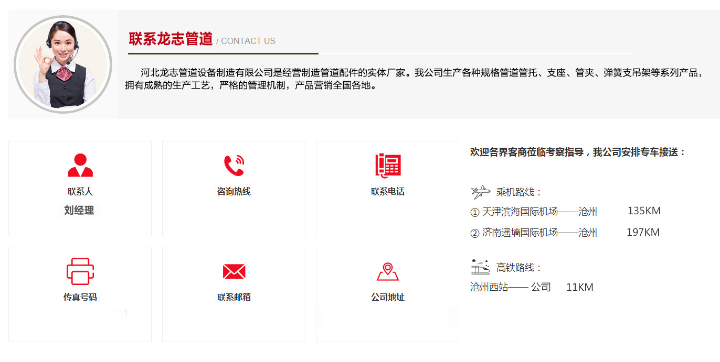Click the red email envelope icon
This screenshot has height=362, width=720.
[x=234, y=271]
